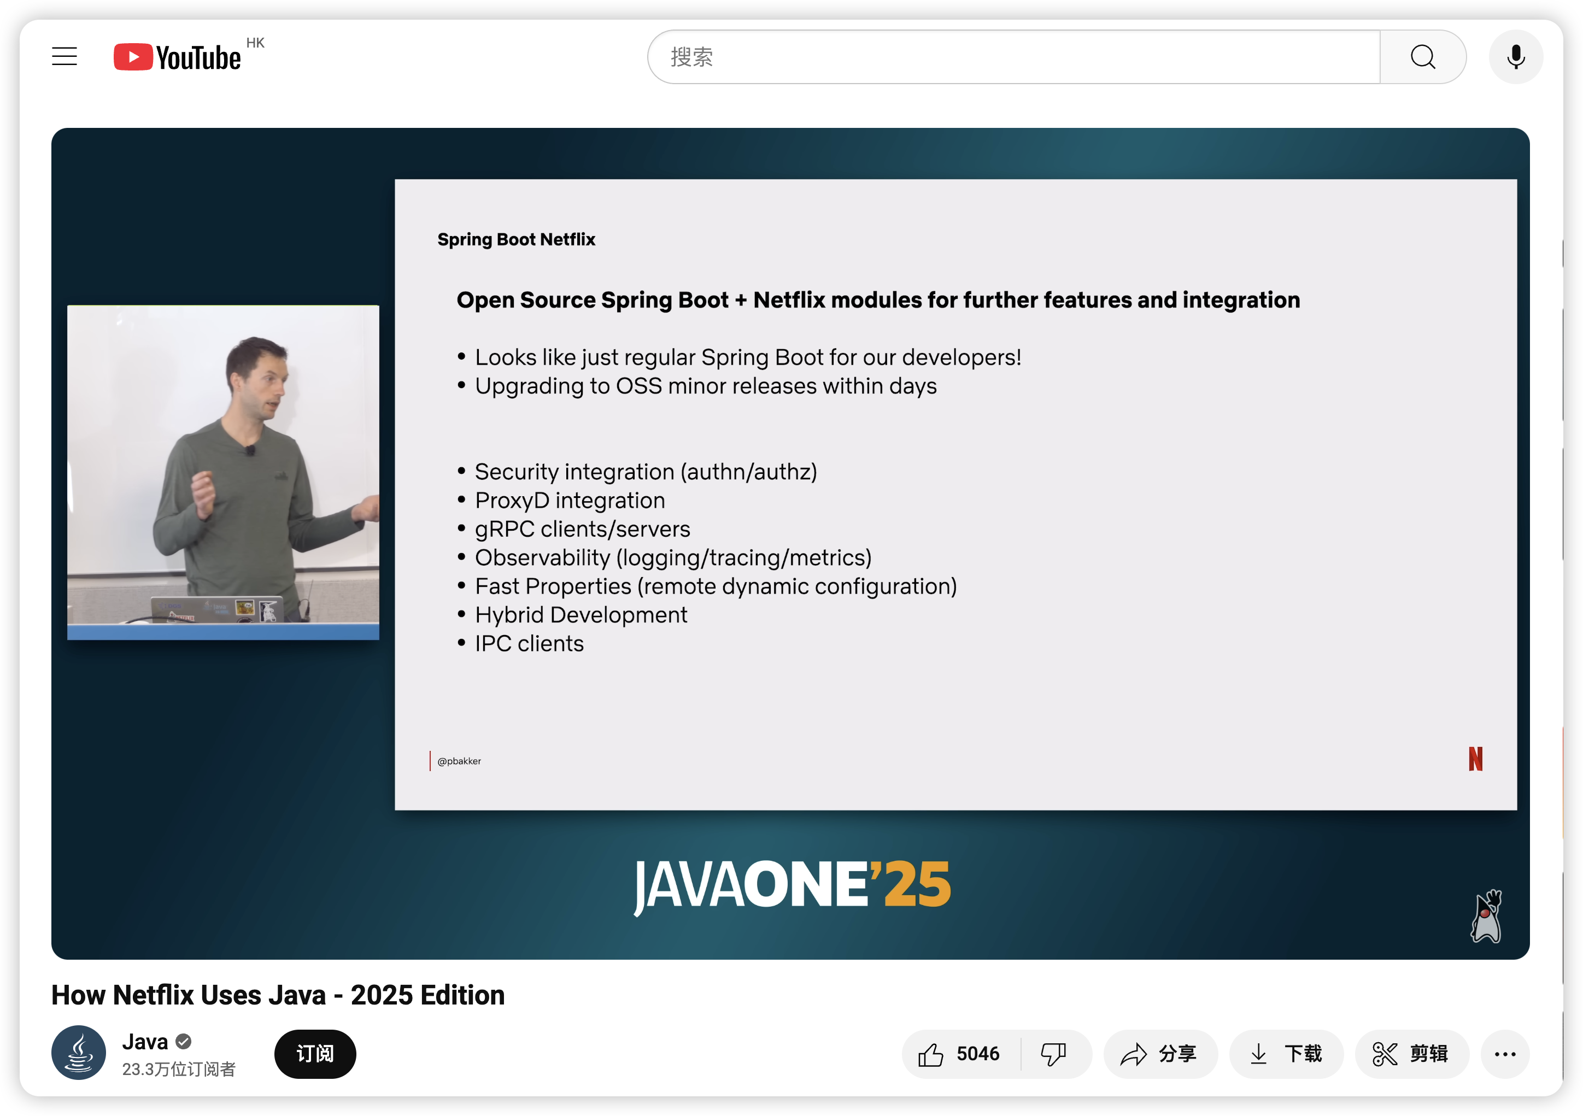The image size is (1583, 1116).
Task: Open the Java channel avatar
Action: [79, 1053]
